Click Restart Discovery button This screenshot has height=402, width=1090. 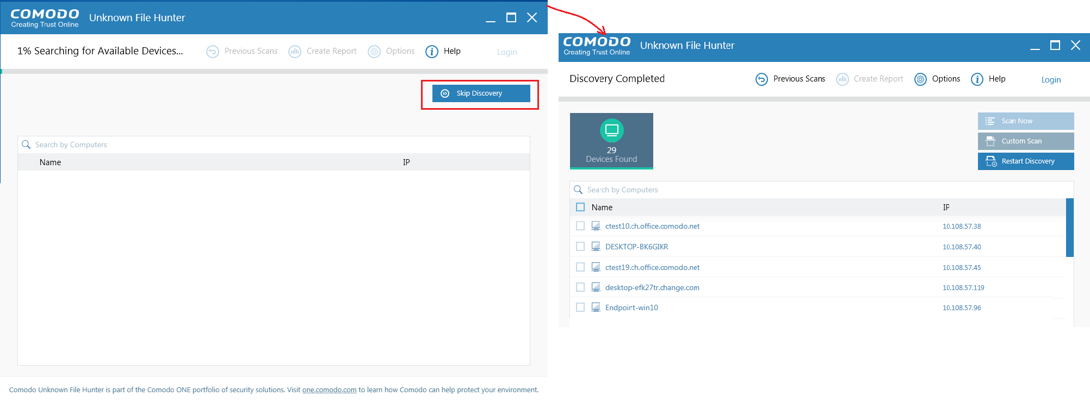(1026, 161)
